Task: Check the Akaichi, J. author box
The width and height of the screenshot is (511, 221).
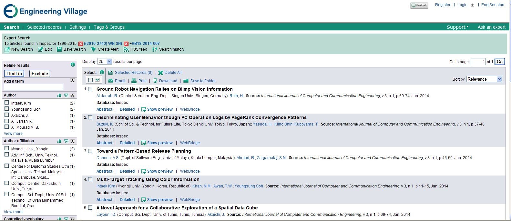Action: coord(6,115)
